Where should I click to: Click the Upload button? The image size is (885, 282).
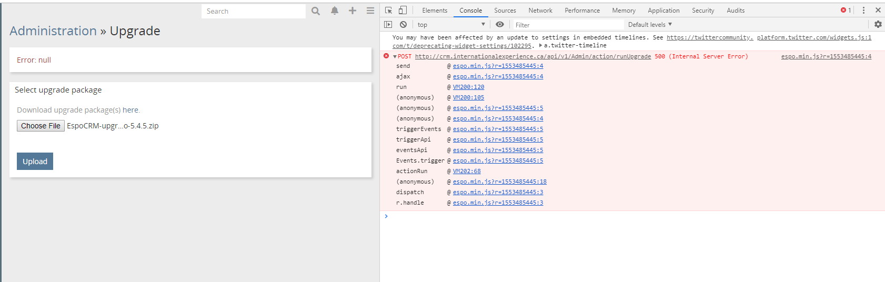pos(35,162)
